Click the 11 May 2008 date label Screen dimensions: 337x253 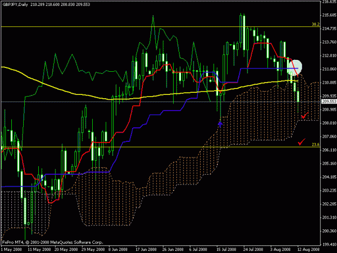(x=39, y=250)
